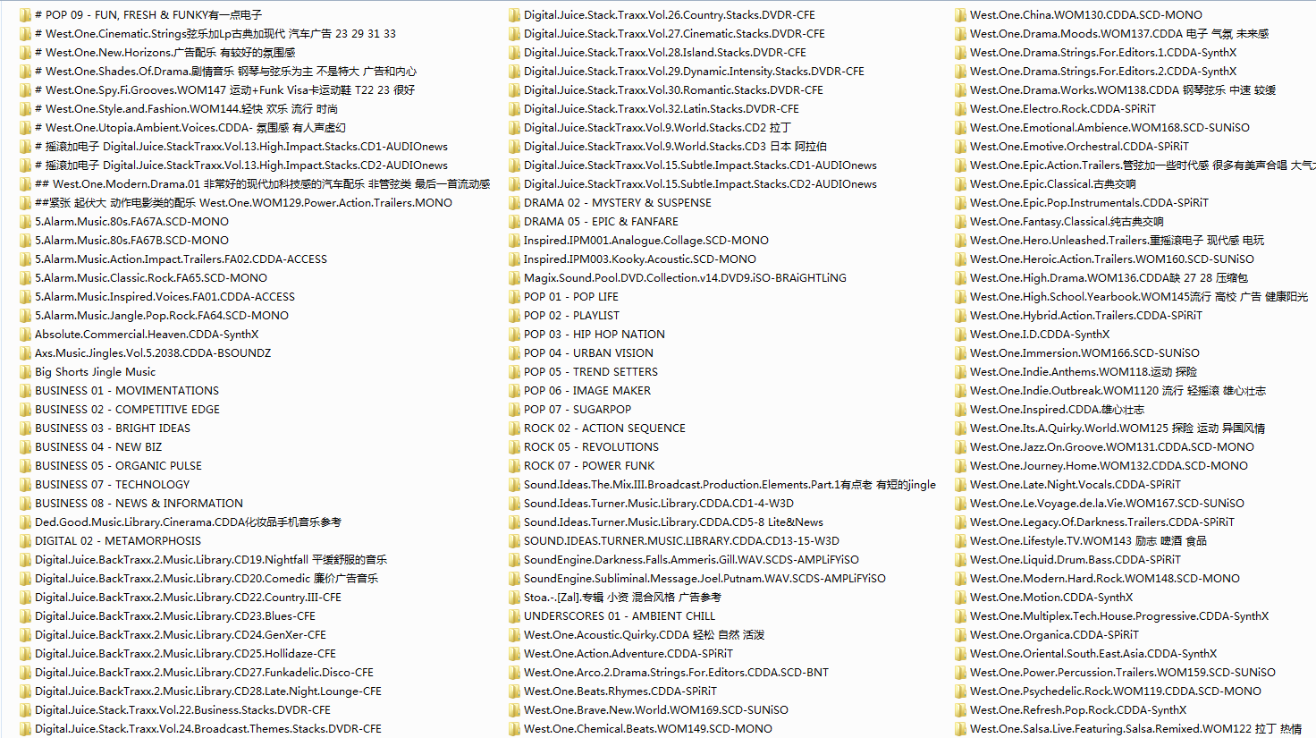1316x738 pixels.
Task: Select 'West.One.Hybrid.Action.Trailers.CDDA-SPiRiT' folder name
Action: (x=1086, y=316)
